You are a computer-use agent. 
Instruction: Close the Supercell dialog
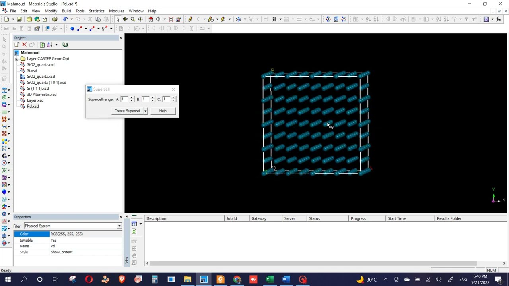pyautogui.click(x=173, y=89)
